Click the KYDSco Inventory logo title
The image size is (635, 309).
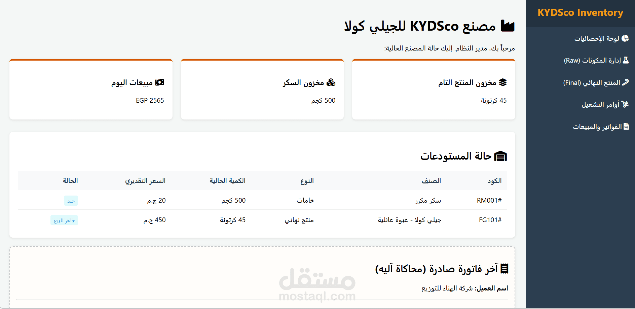click(x=580, y=12)
